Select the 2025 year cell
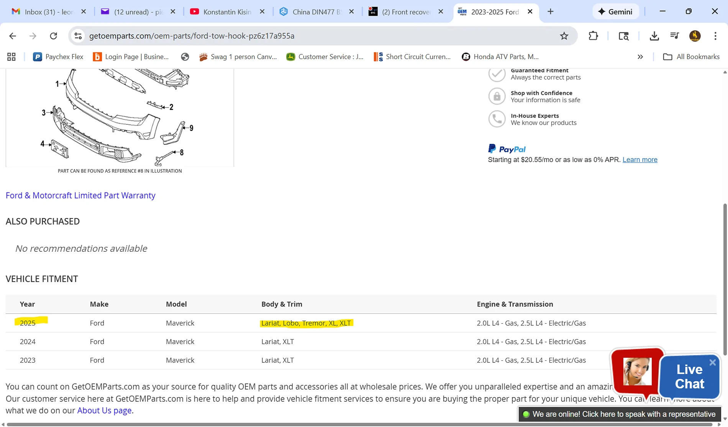Screen dimensions: 728x427 28,323
